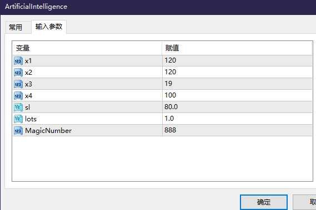Confirm settings with the 确定 button

(264, 202)
